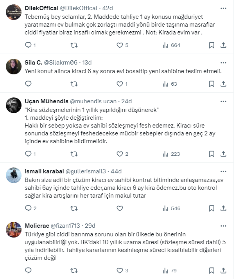Open more options on Sila C.'s tweet
The image size is (235, 279).
click(x=224, y=62)
